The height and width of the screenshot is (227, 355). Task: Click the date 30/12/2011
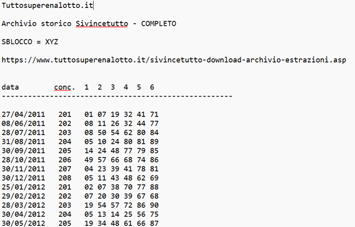[23, 177]
